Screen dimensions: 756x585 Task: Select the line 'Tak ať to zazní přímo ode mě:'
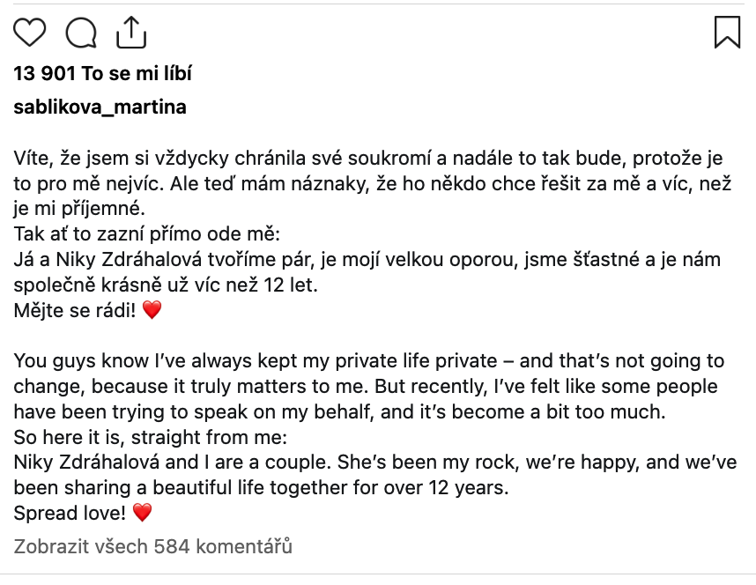(x=146, y=233)
